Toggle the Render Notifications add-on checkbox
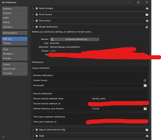Screen dimensions: 161x140 (x=37, y=27)
